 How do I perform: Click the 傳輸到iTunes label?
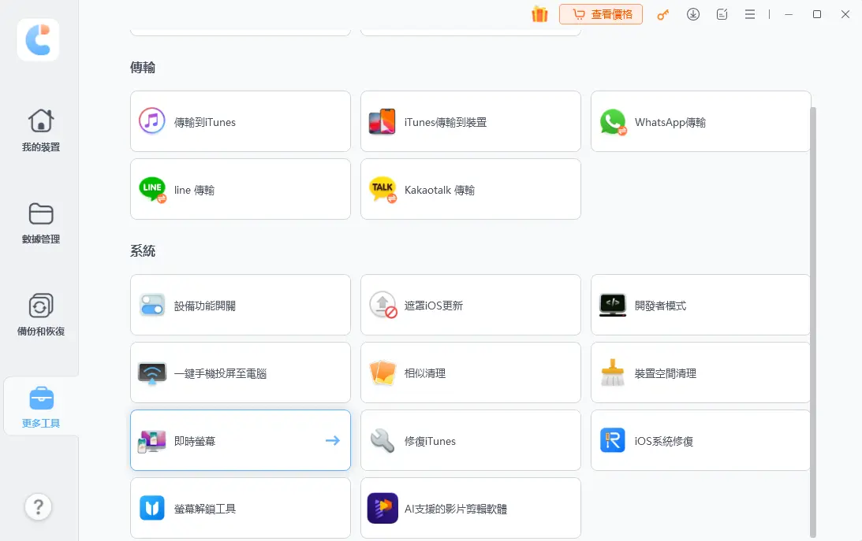pyautogui.click(x=204, y=122)
